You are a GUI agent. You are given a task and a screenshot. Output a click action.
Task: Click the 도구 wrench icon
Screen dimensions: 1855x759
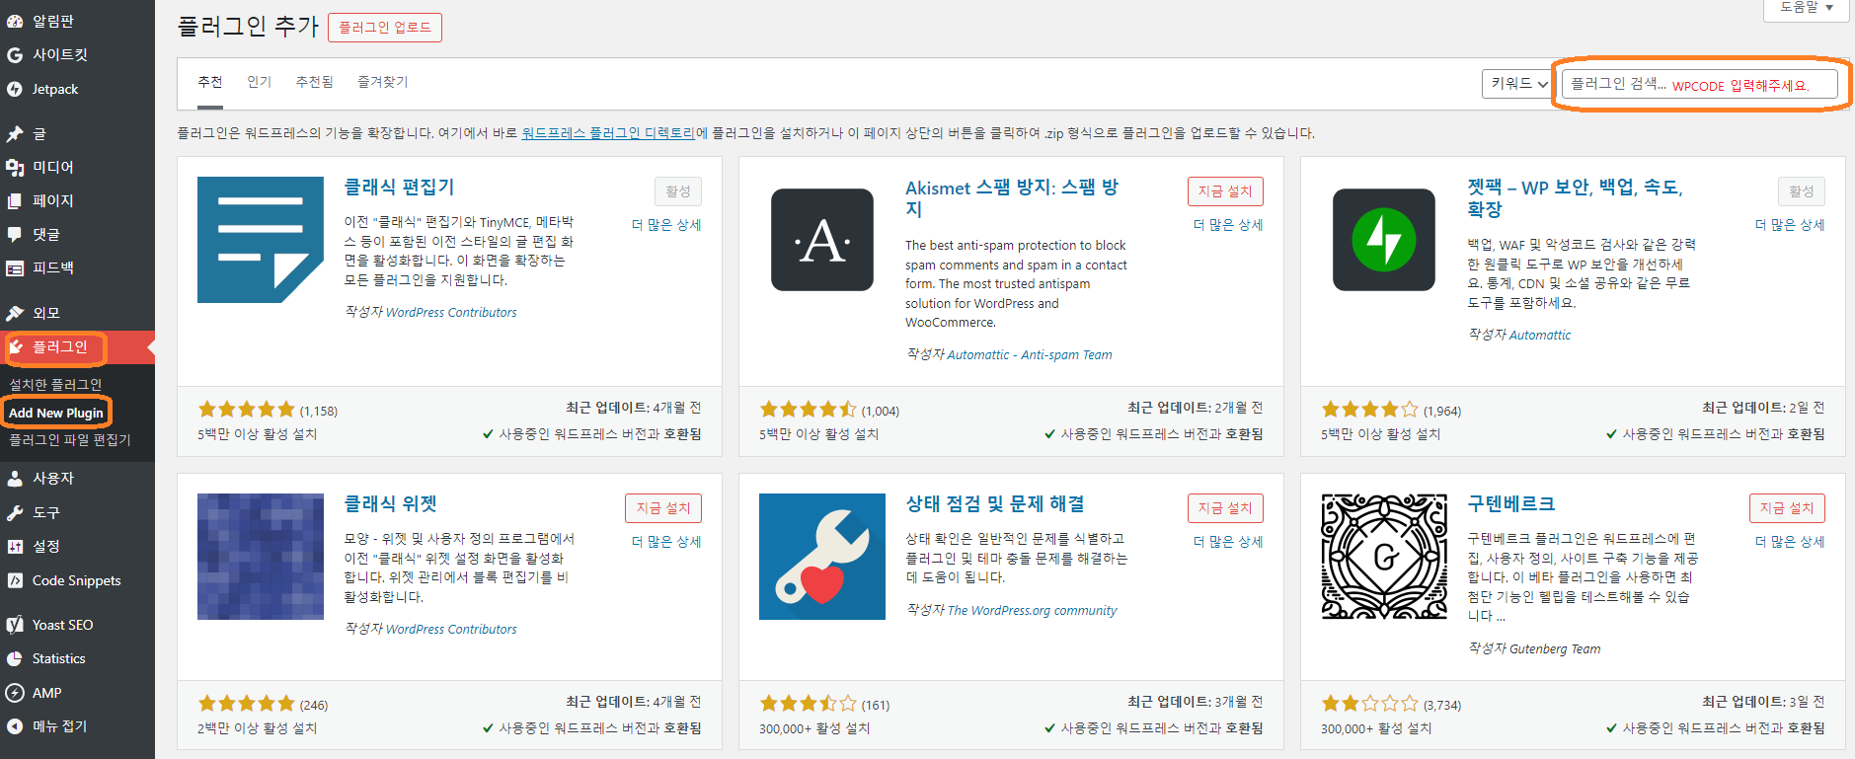pyautogui.click(x=15, y=512)
